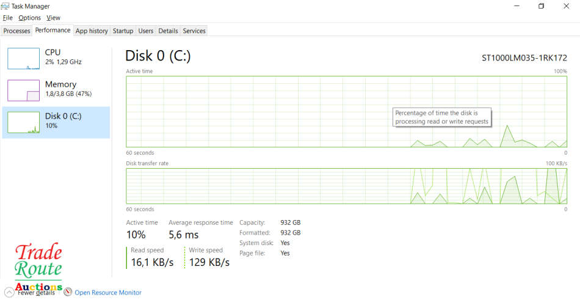Collapse view with Fewer details chevron

pyautogui.click(x=9, y=292)
